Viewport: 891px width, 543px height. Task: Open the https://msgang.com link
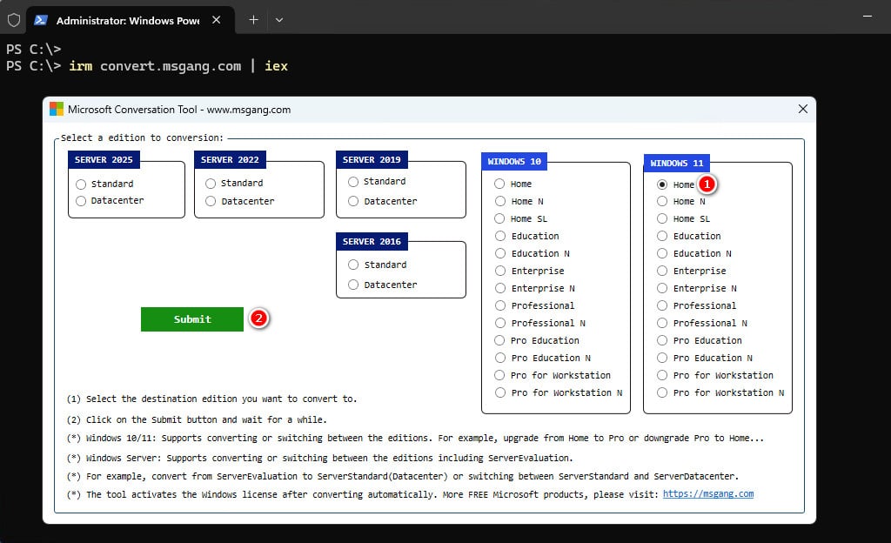click(708, 494)
